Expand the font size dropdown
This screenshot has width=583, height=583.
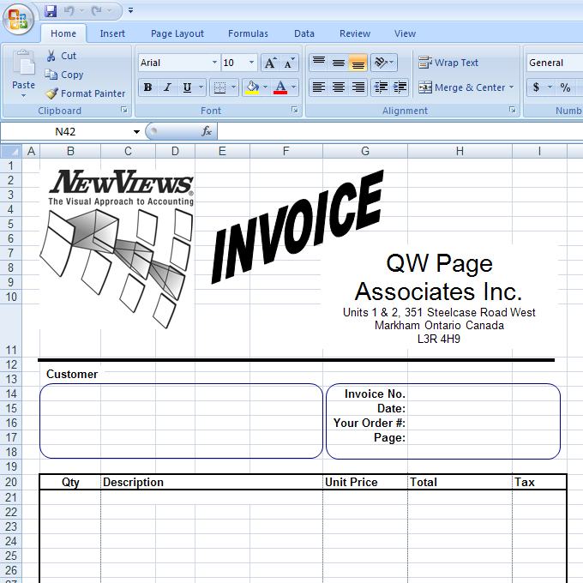tap(251, 63)
